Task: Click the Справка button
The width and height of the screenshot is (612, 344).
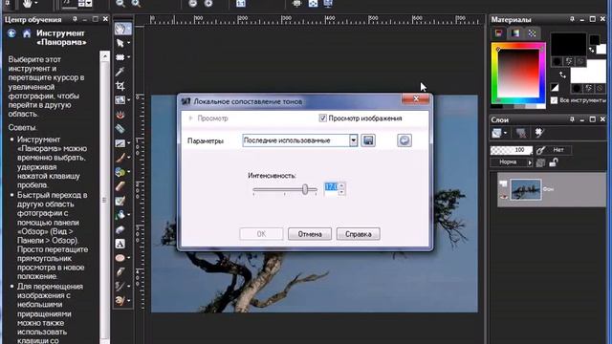Action: coord(358,234)
